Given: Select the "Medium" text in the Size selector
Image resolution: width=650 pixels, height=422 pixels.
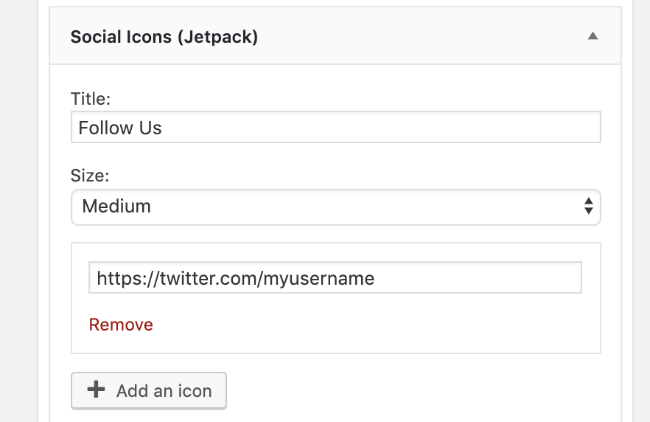Looking at the screenshot, I should coord(116,207).
